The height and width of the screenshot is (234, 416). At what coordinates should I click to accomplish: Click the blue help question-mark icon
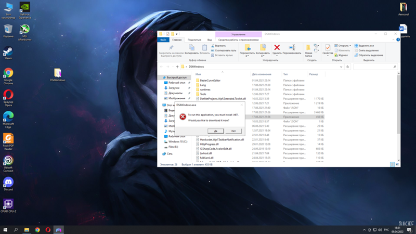(398, 40)
